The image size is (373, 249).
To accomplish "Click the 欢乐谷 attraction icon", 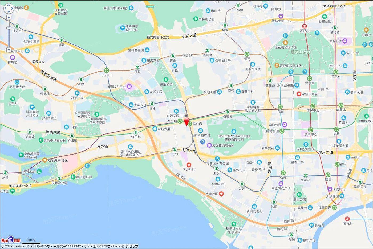I will click(x=12, y=99).
